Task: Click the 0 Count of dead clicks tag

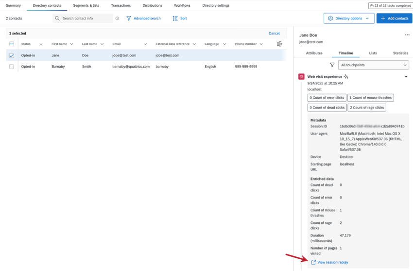Action: click(x=327, y=108)
